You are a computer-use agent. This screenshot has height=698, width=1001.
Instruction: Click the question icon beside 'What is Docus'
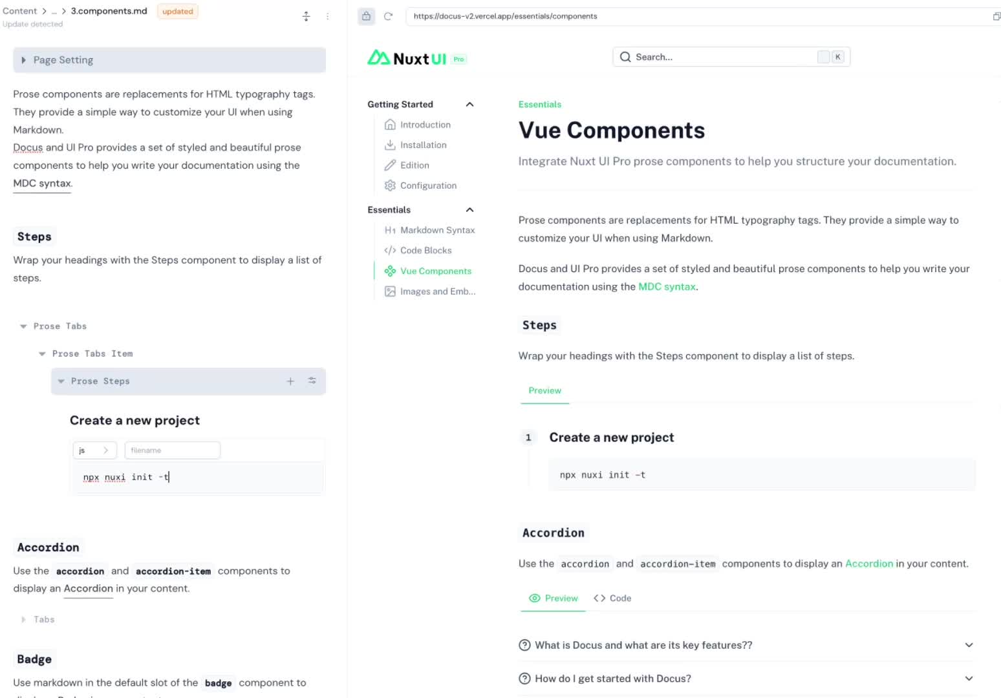pyautogui.click(x=525, y=645)
